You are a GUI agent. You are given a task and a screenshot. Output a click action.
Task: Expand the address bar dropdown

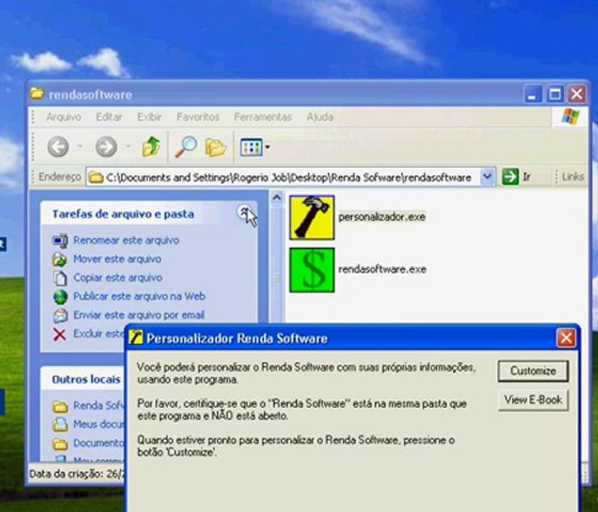click(x=487, y=177)
